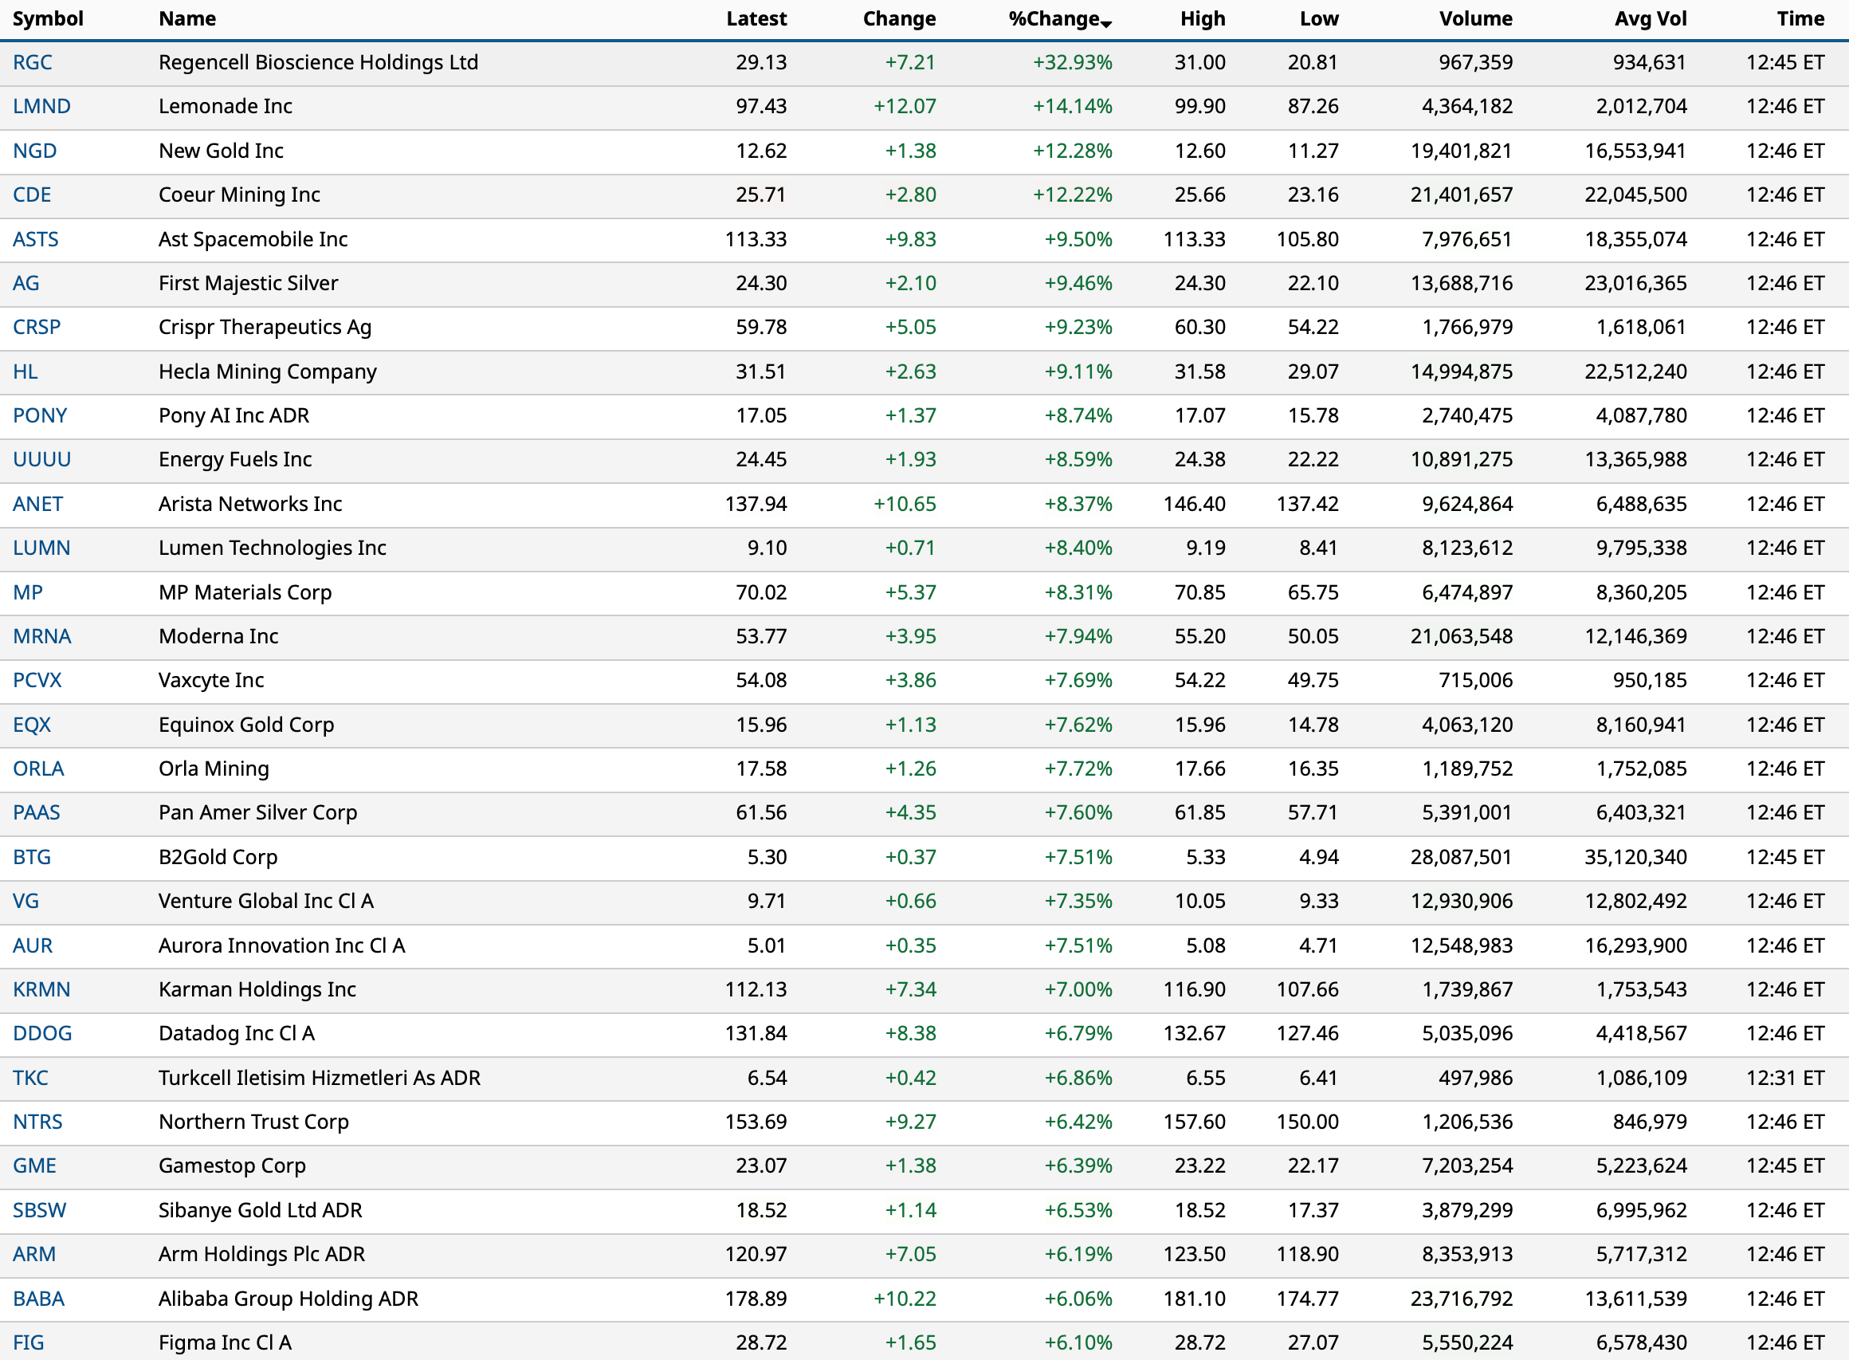Open the RGC ticker link
The width and height of the screenshot is (1849, 1360).
pyautogui.click(x=32, y=62)
